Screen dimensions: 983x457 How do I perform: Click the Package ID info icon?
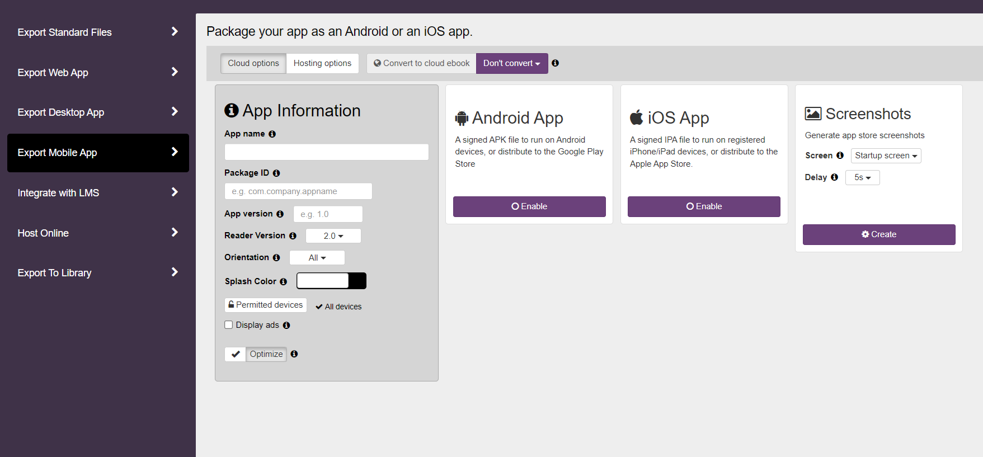(x=276, y=173)
